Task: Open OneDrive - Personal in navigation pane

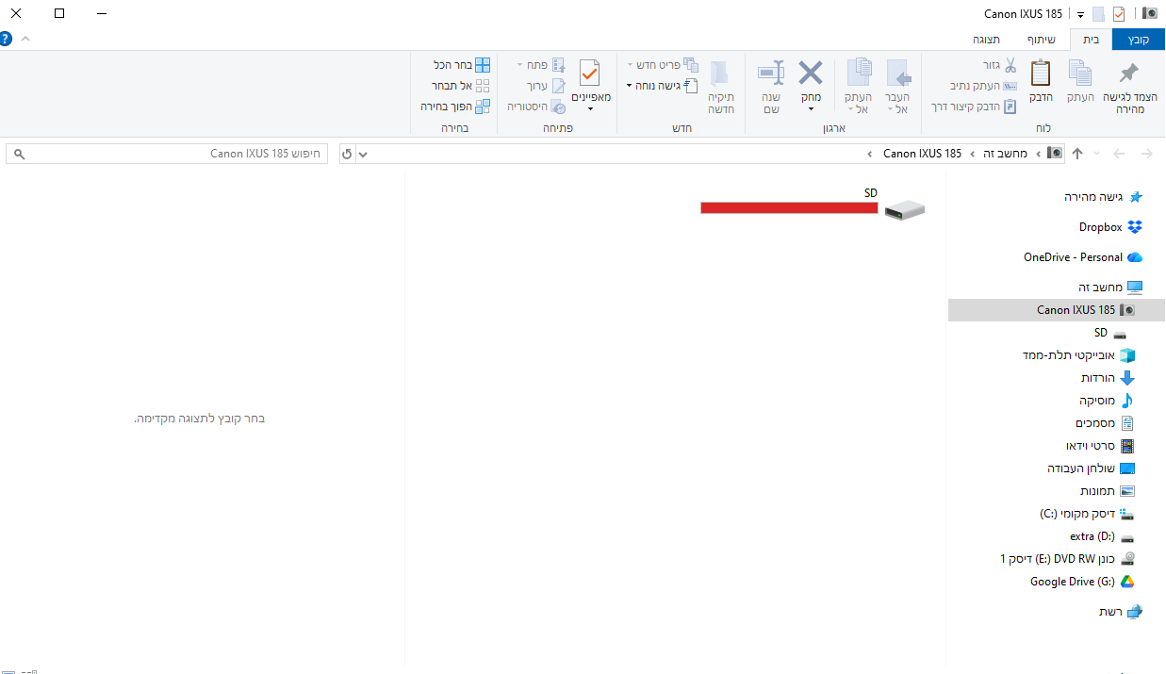Action: 1082,257
